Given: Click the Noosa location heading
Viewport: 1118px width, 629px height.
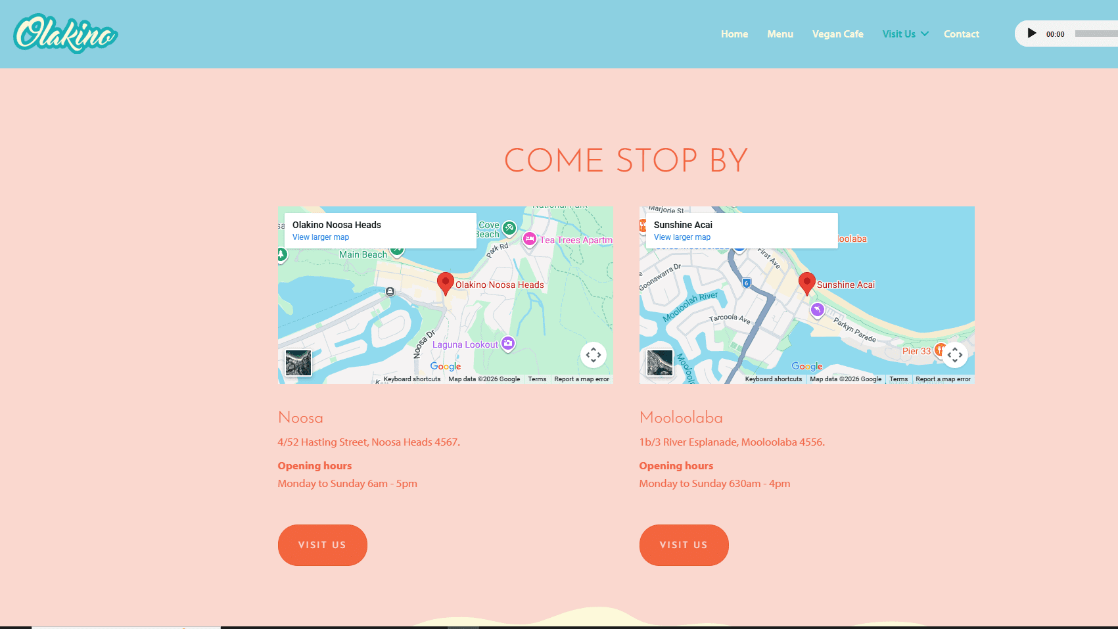Looking at the screenshot, I should (300, 417).
